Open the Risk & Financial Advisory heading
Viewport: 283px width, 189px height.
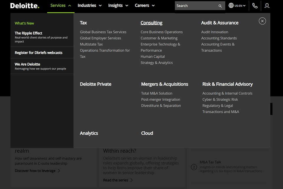pos(227,84)
